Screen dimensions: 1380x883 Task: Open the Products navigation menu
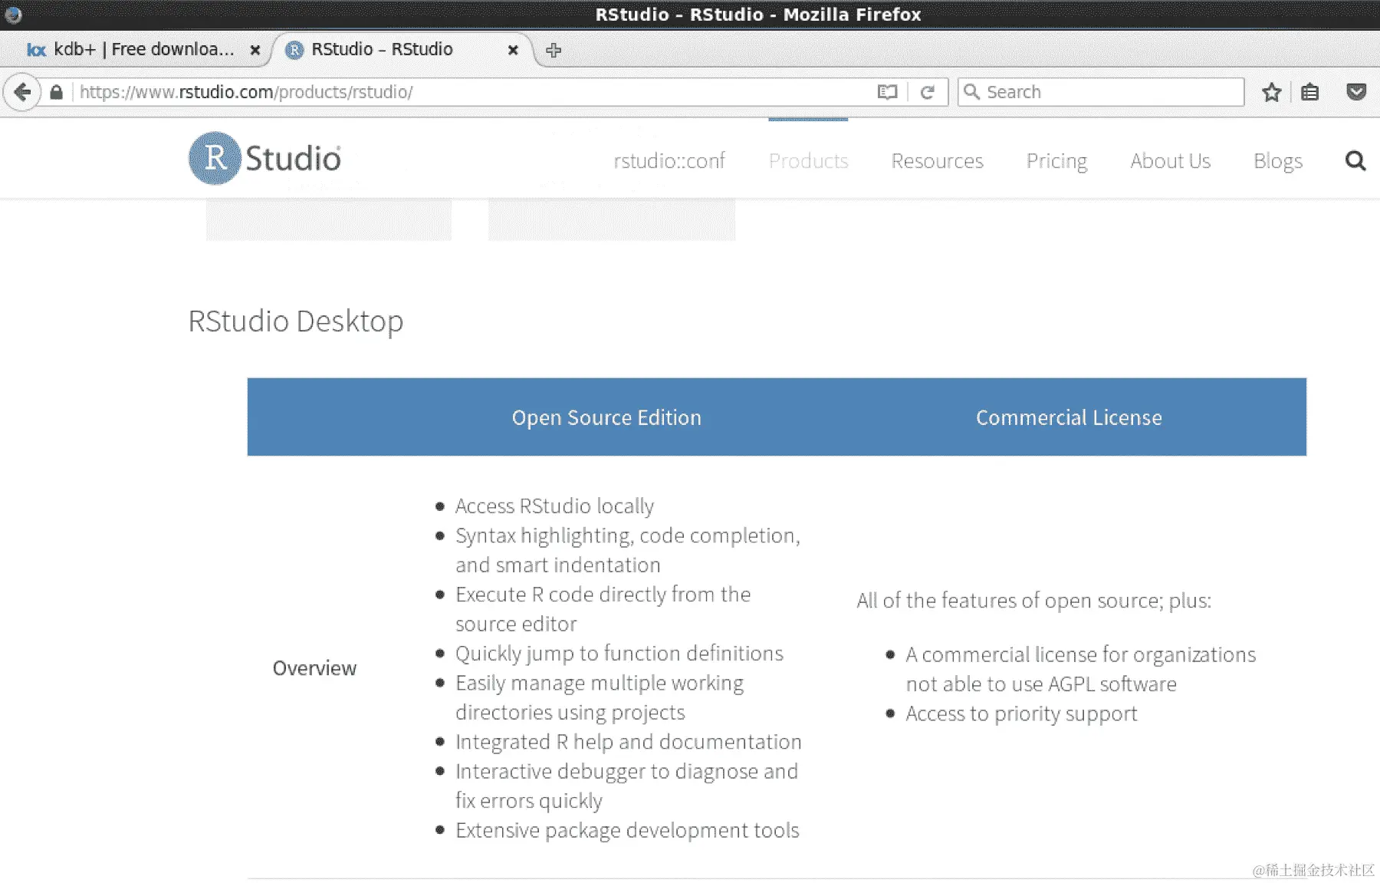click(x=808, y=161)
